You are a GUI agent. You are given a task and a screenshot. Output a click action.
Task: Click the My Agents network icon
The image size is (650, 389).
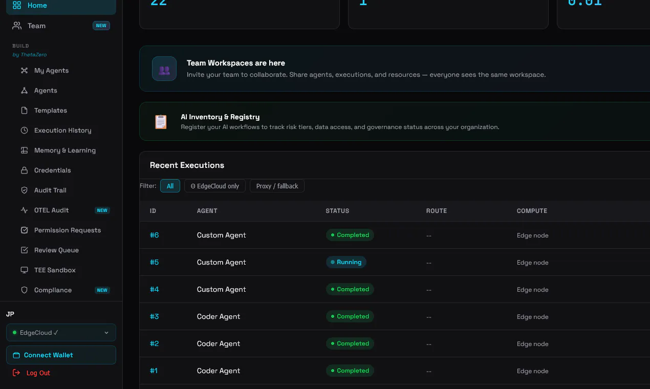24,71
